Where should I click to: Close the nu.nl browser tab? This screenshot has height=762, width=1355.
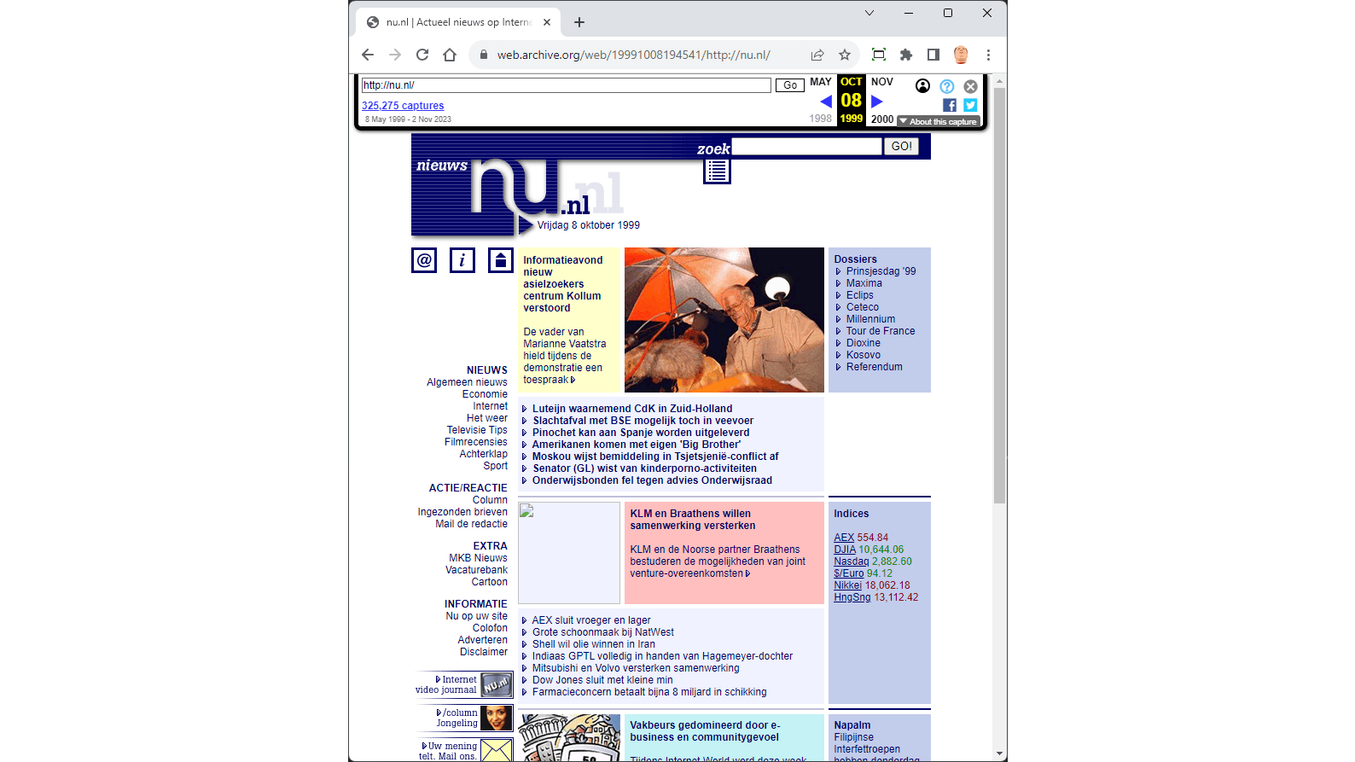click(x=547, y=22)
